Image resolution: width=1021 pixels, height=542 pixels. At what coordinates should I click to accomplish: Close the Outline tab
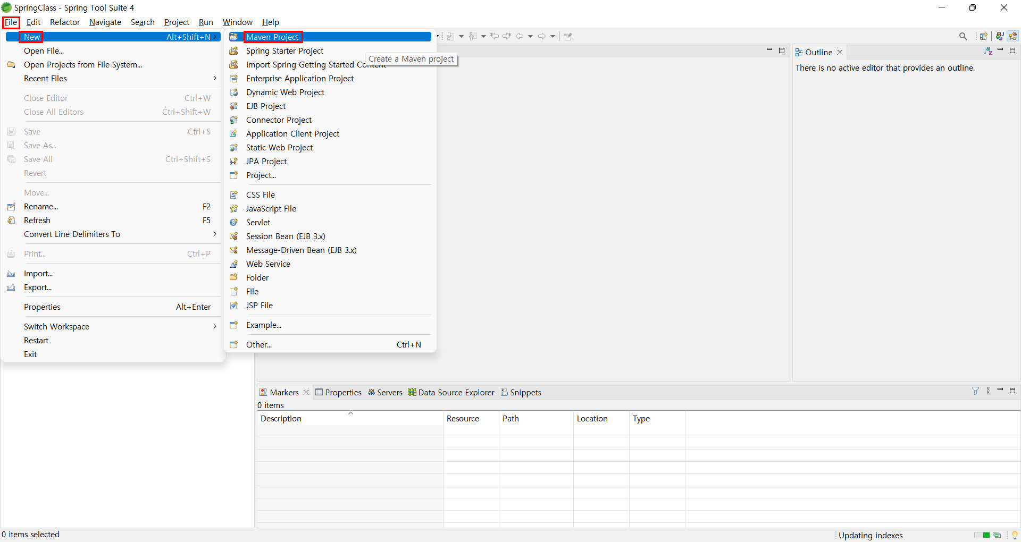pyautogui.click(x=840, y=52)
